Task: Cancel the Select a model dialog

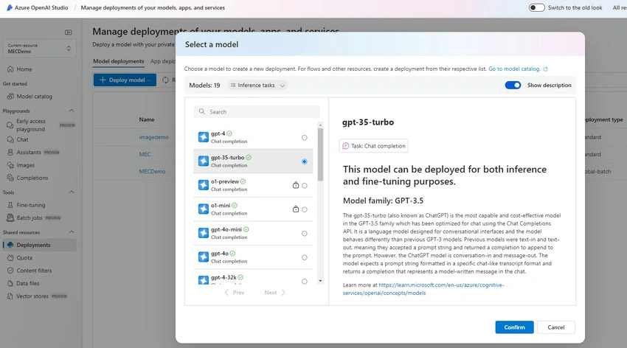Action: coord(556,327)
